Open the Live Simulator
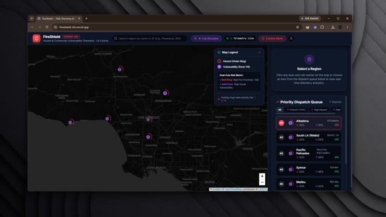The image size is (386, 217). coord(206,38)
